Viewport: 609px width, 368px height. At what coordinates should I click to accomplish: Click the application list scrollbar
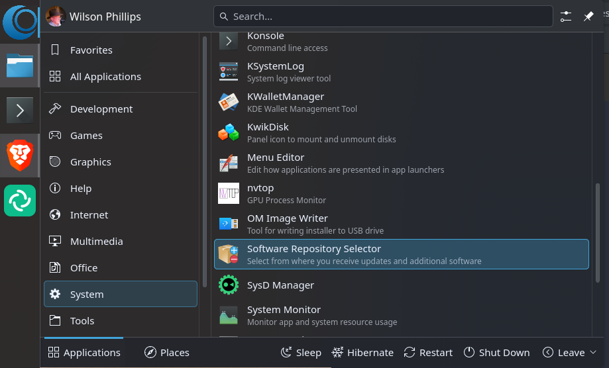598,233
